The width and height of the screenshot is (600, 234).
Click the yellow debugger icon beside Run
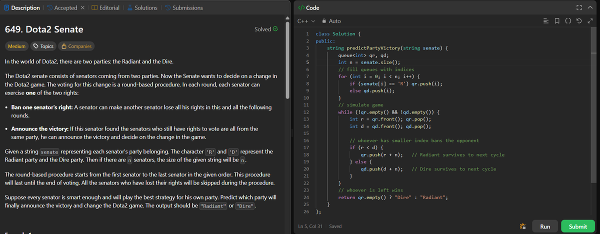pos(522,226)
